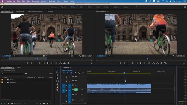Open Comparison View in Program monitor

pyautogui.click(x=165, y=63)
